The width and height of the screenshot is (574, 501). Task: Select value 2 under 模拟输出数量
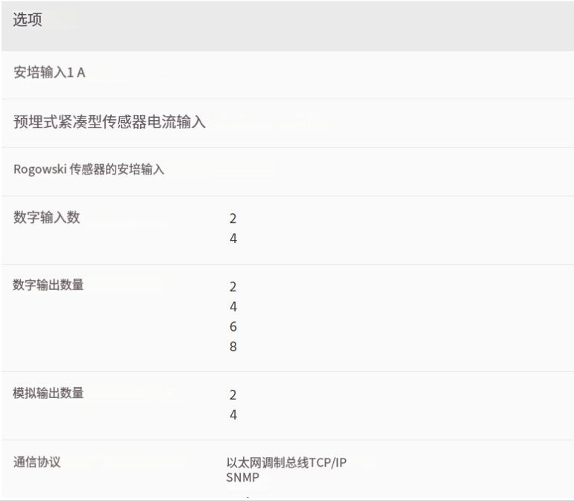click(233, 395)
